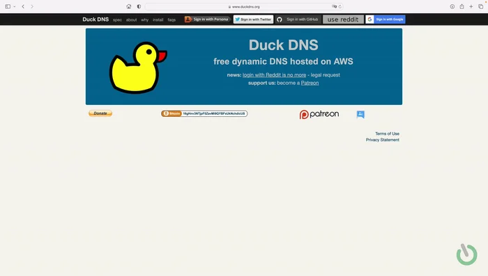The height and width of the screenshot is (276, 488).
Task: Open Terms of Use link
Action: (x=387, y=133)
